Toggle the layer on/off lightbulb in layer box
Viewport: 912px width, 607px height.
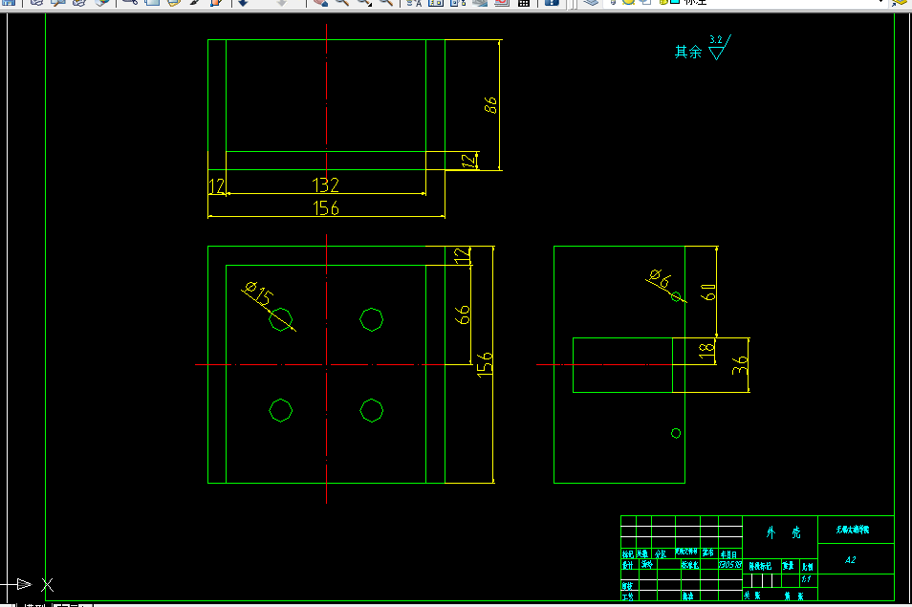613,2
